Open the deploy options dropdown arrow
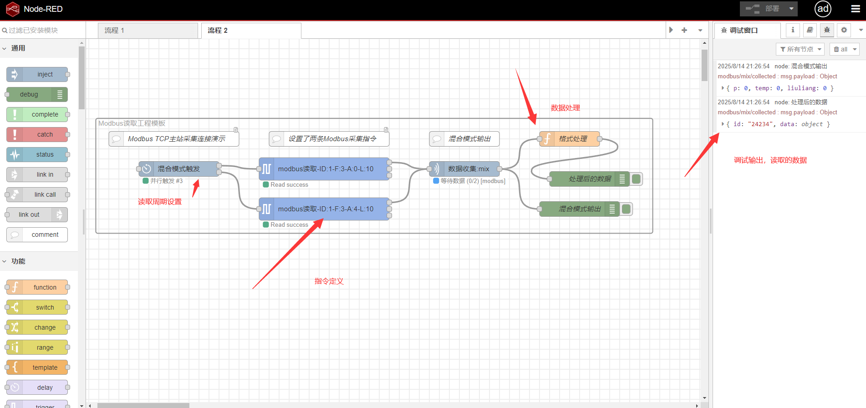This screenshot has width=866, height=408. (x=791, y=9)
